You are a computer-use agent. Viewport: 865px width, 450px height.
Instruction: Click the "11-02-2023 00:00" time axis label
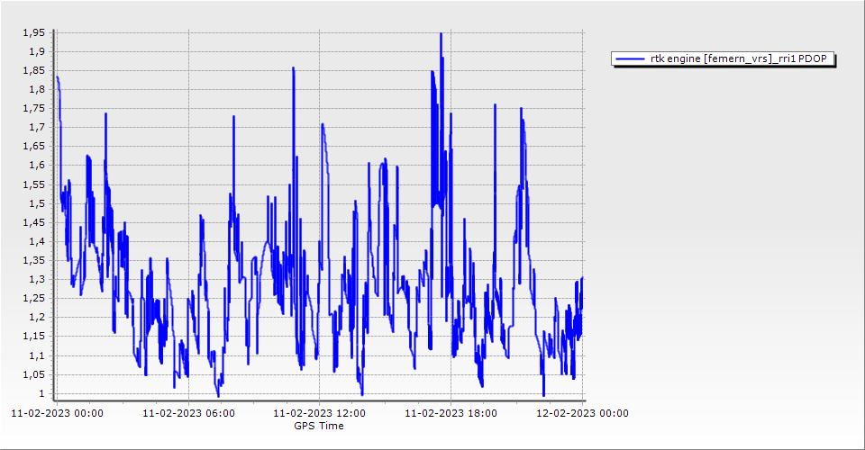click(57, 413)
